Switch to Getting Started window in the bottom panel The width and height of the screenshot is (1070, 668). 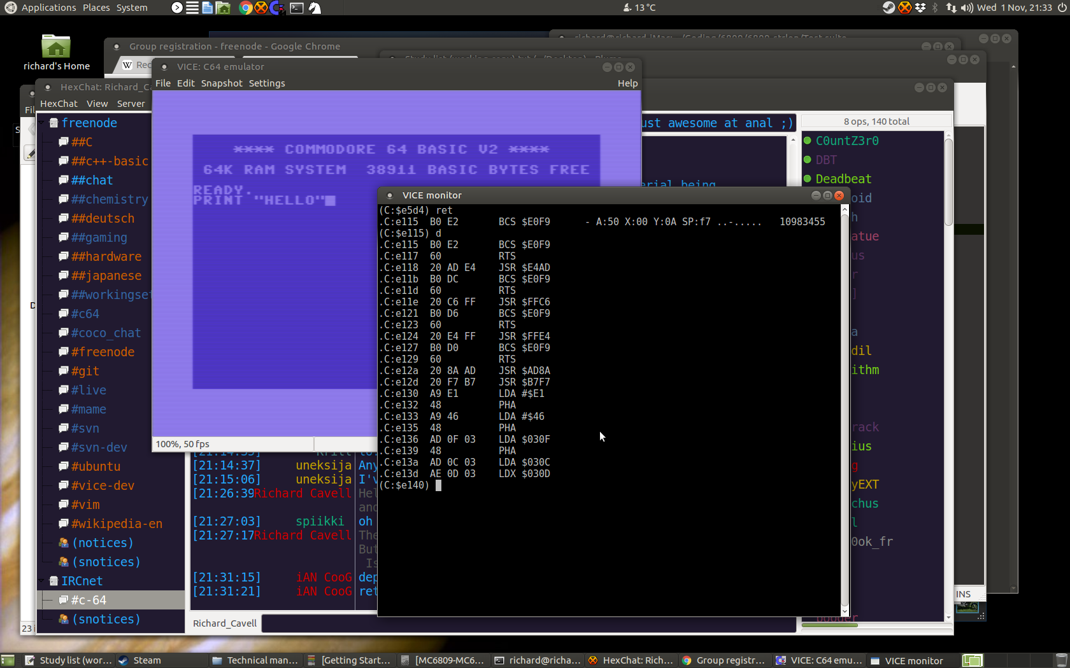(x=349, y=660)
